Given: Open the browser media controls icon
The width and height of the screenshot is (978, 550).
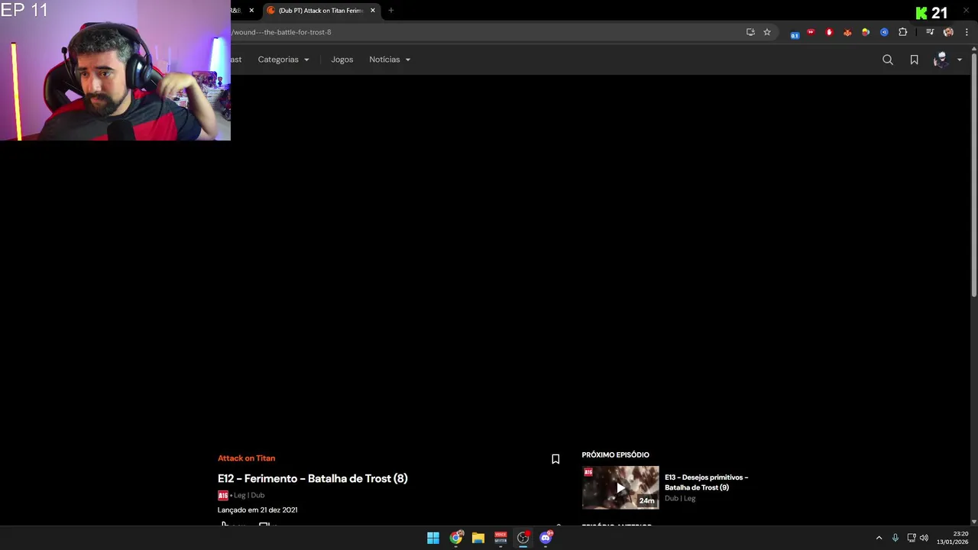Looking at the screenshot, I should tap(930, 32).
